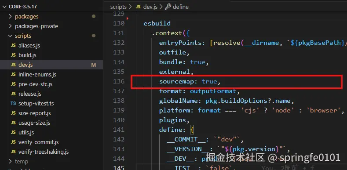Click 'bundle: true' on line 134
This screenshot has width=347, height=170.
coord(182,62)
